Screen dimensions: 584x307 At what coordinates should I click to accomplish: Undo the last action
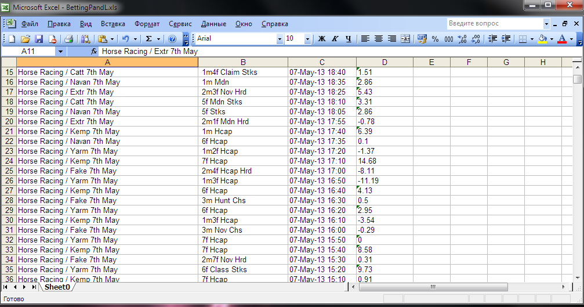[x=125, y=39]
